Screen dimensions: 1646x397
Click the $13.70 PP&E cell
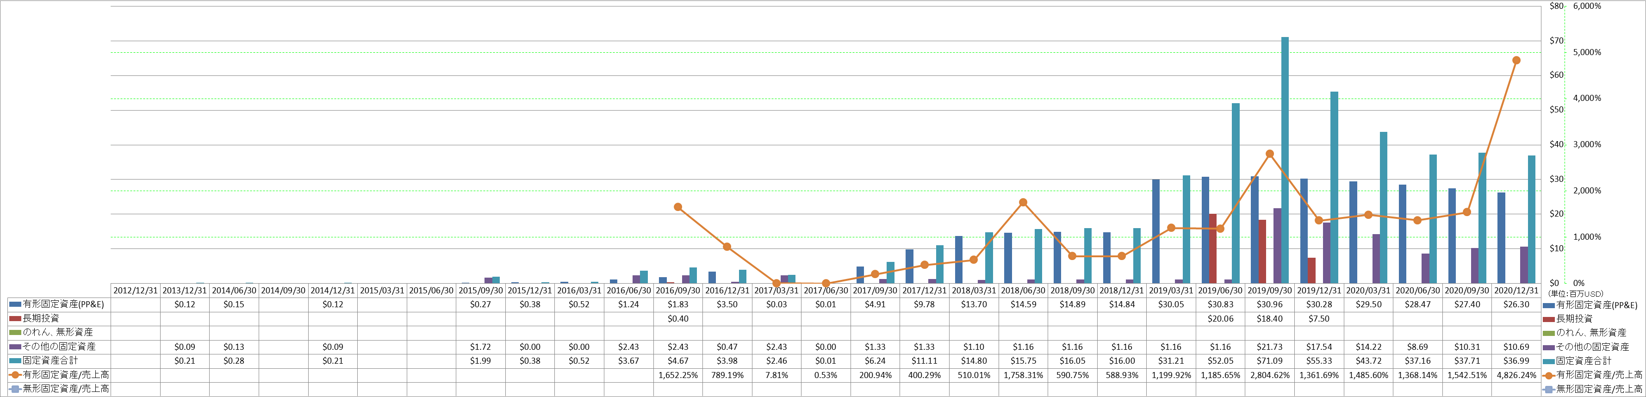point(974,304)
